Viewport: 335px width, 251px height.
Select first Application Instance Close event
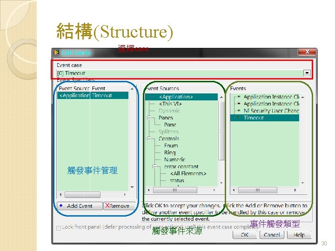[x=271, y=97]
